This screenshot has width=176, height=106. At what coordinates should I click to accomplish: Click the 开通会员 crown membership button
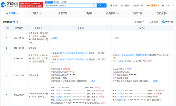(153, 5)
